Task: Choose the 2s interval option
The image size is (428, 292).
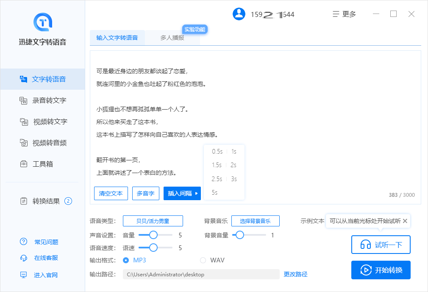Action: [233, 165]
